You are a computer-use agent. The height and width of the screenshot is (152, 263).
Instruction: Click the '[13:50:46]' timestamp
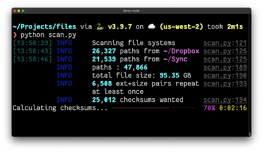(x=33, y=59)
